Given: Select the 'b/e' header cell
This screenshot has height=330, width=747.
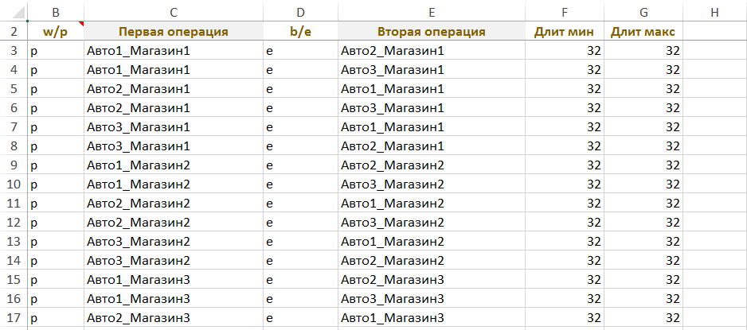Looking at the screenshot, I should click(300, 32).
